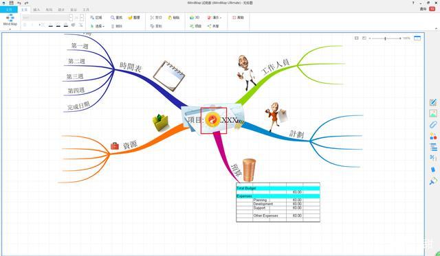
Task: Open the image library sidebar icon
Action: coord(433,113)
